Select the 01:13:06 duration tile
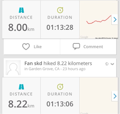 60,95
